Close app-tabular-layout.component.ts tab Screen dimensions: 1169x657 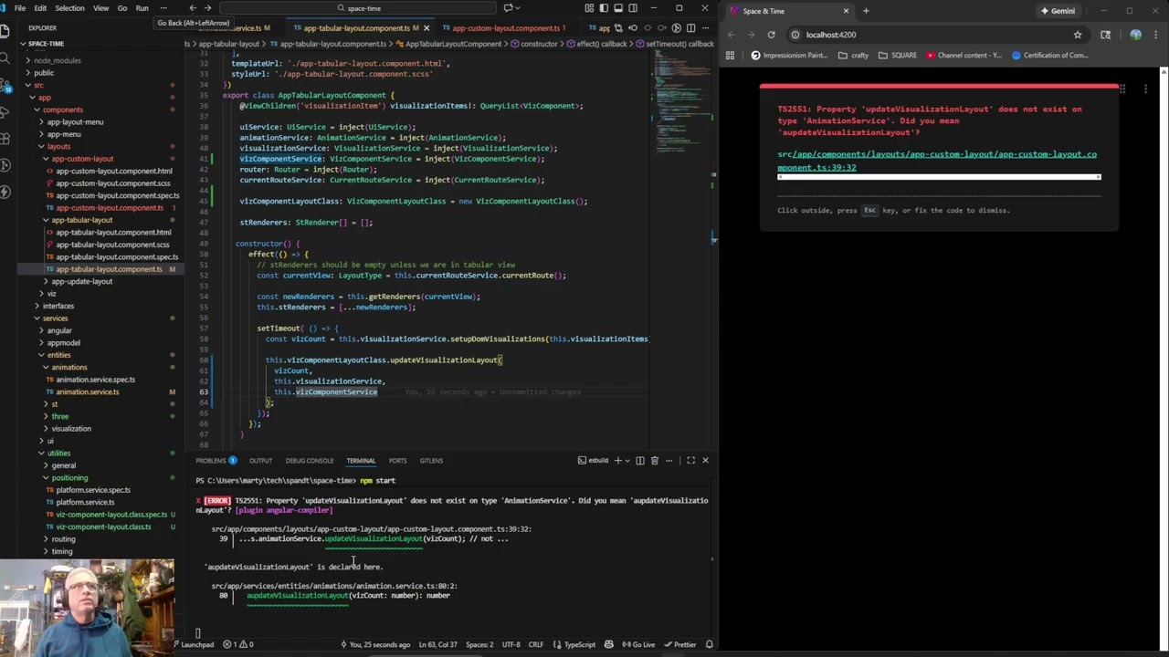427,28
